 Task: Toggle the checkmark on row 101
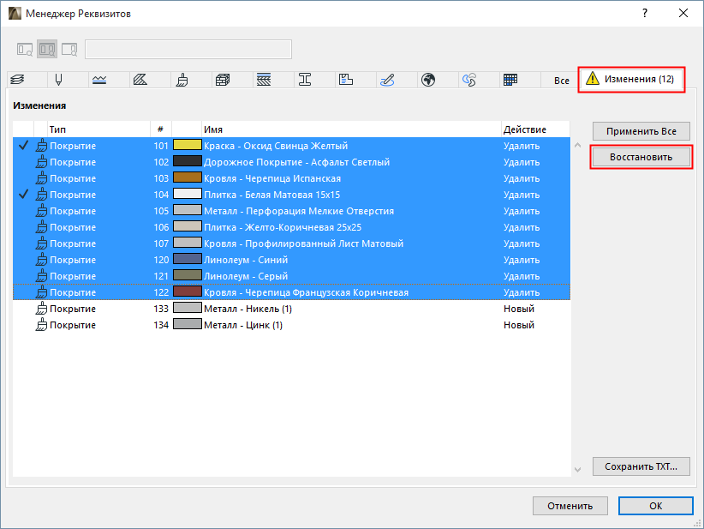pyautogui.click(x=23, y=146)
